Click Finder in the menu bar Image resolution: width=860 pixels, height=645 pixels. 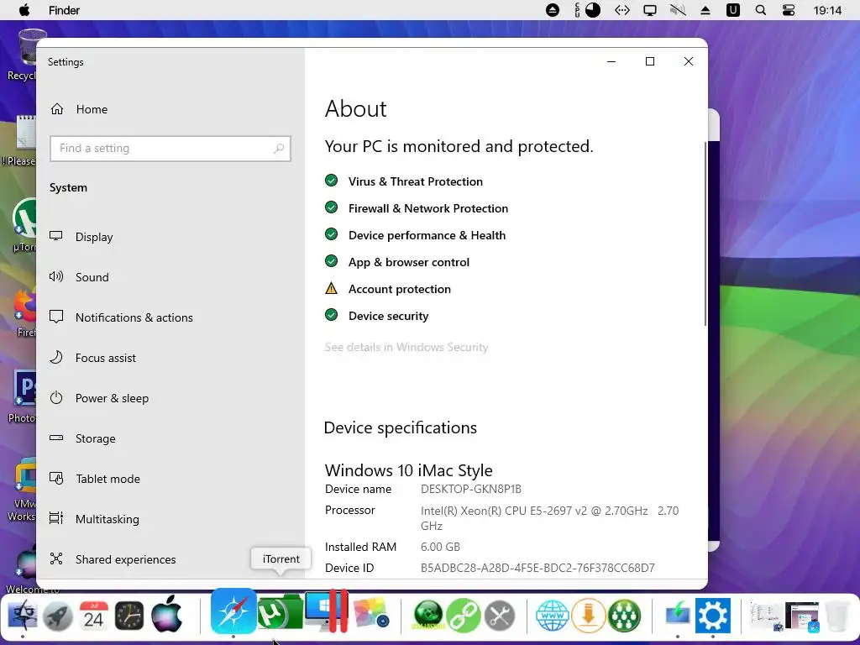(x=64, y=10)
